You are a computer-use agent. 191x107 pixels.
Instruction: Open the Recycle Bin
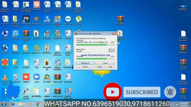[16, 78]
